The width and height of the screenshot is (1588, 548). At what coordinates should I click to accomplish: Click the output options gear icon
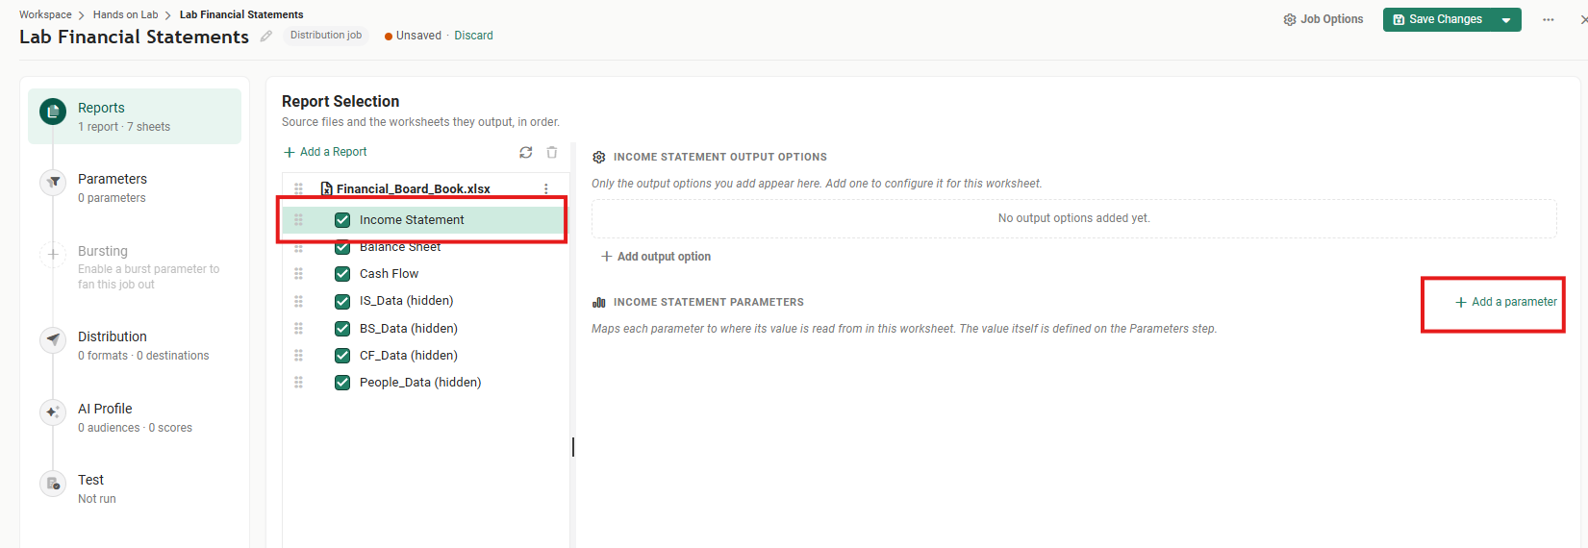pos(599,157)
